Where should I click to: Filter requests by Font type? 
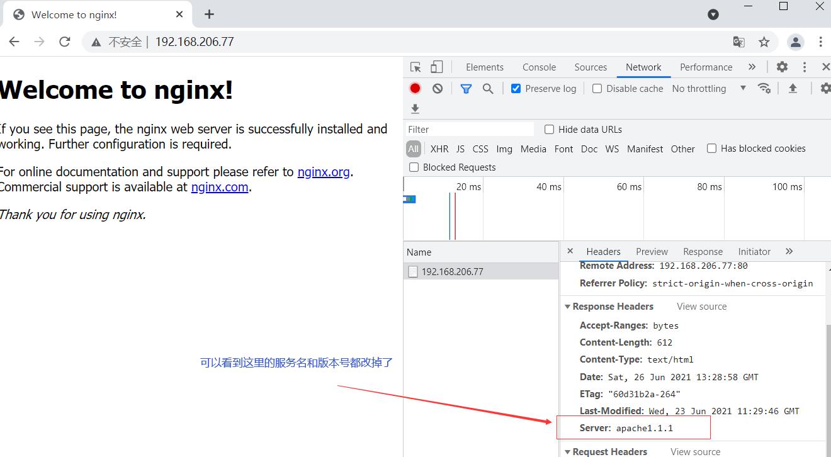coord(563,149)
